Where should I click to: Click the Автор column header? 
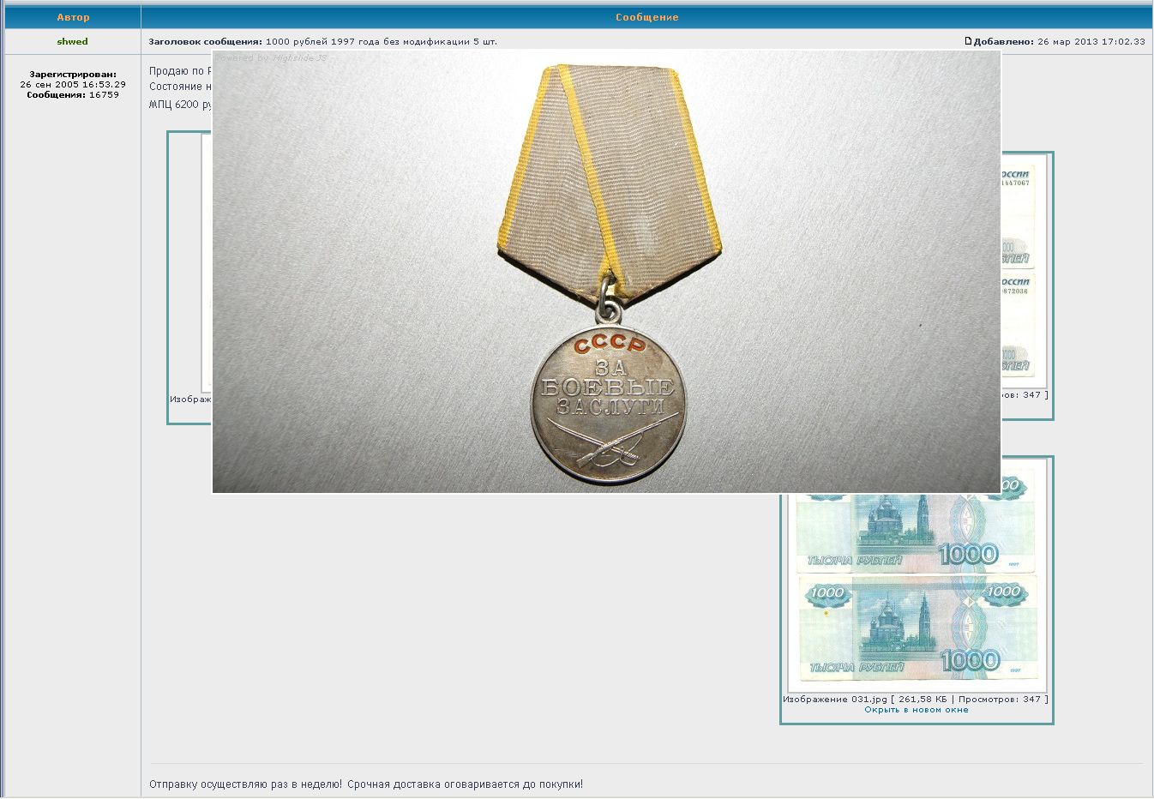click(x=73, y=17)
